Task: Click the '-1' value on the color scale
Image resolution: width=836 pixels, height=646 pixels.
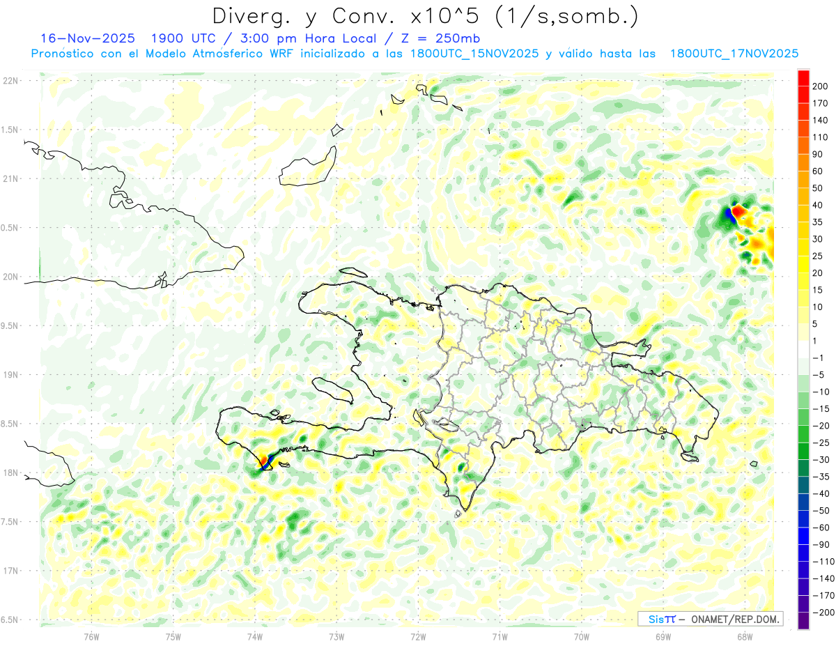Action: [x=819, y=358]
